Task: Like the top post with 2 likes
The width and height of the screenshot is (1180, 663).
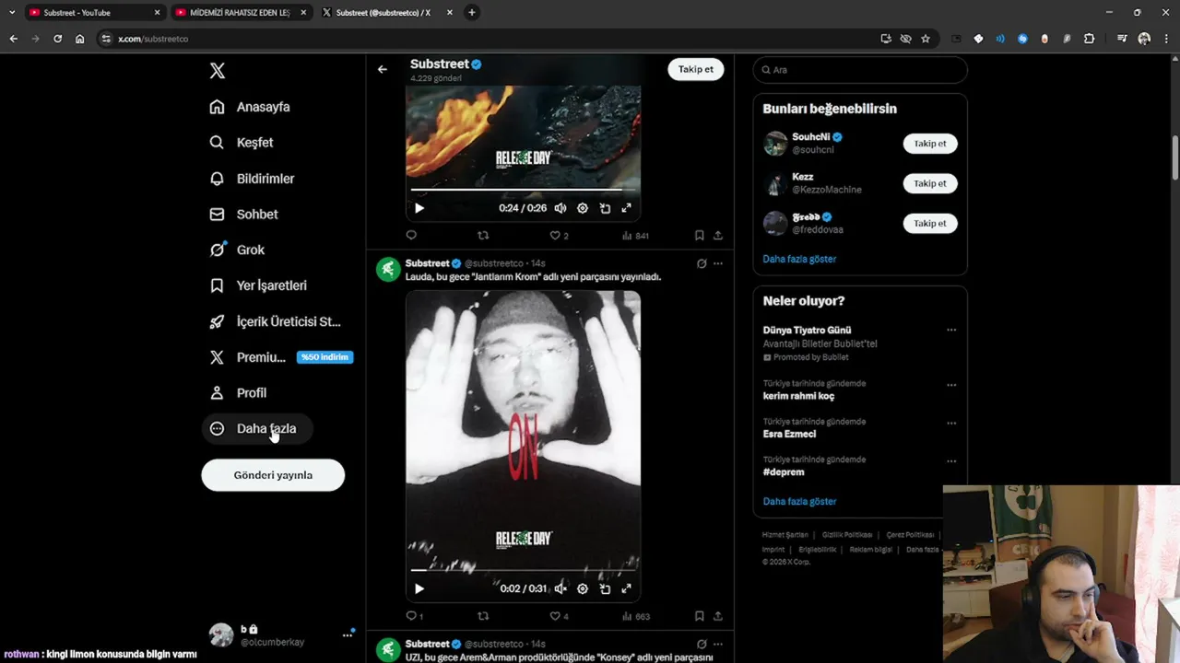Action: pos(560,236)
